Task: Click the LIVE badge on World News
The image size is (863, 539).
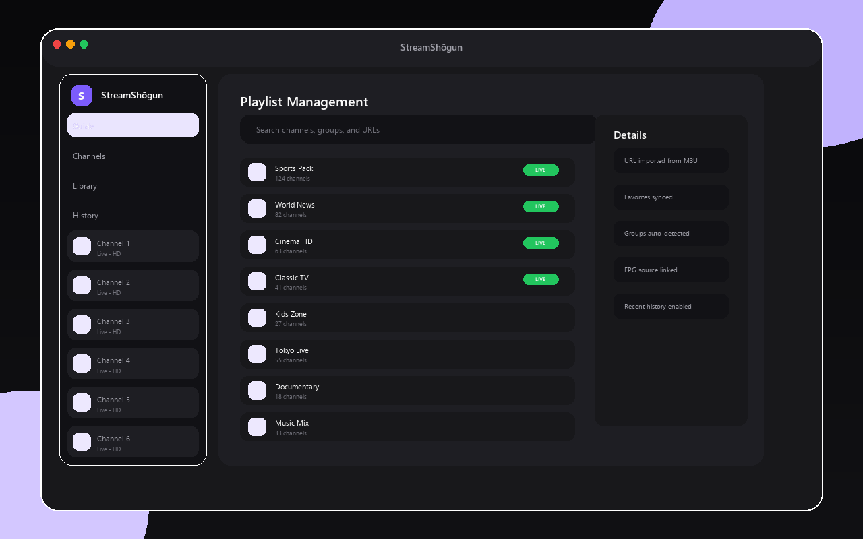Action: coord(541,206)
